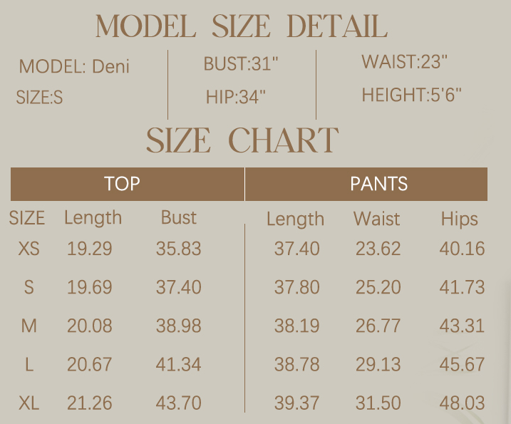Click the WAIST:23" model detail
This screenshot has width=511, height=424.
[x=404, y=62]
